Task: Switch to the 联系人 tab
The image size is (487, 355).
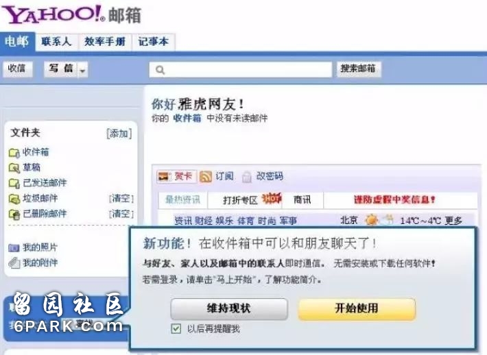Action: tap(56, 42)
